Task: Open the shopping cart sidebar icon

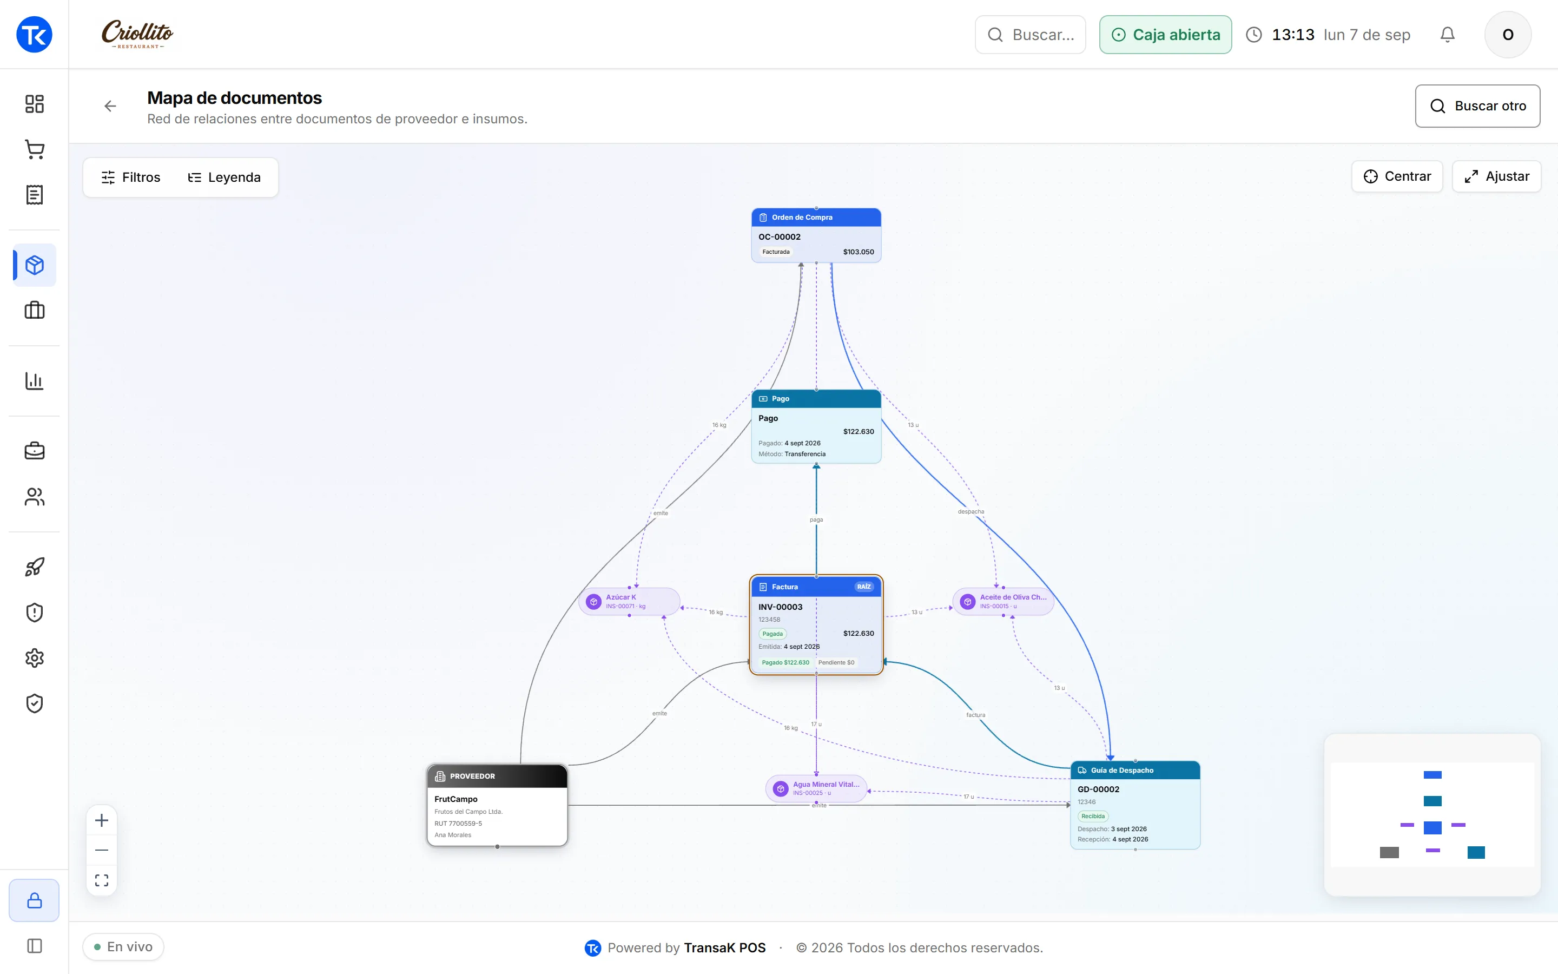Action: [34, 149]
